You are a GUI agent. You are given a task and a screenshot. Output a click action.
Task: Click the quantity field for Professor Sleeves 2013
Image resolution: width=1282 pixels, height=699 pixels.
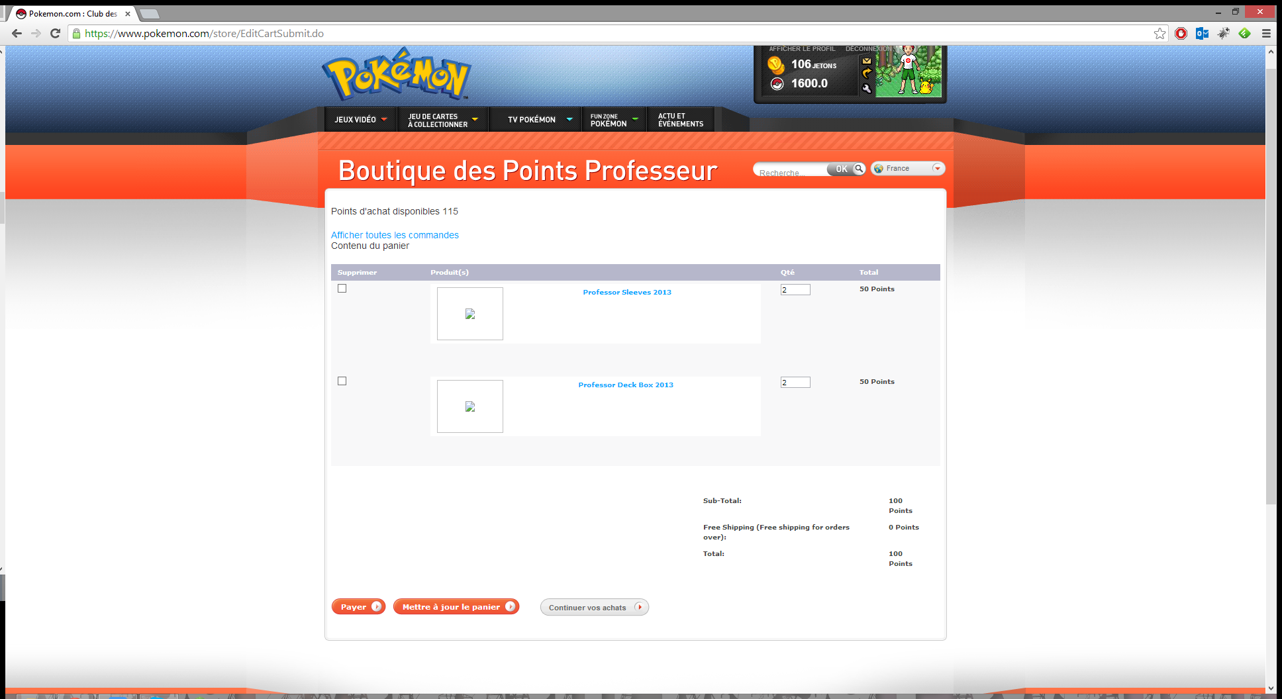point(795,289)
